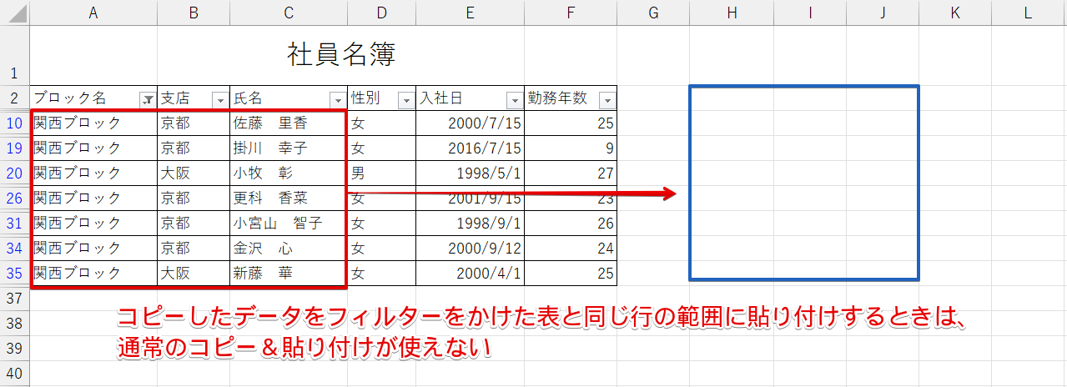
Task: Click the name cell 小宮山 智子
Action: (289, 224)
